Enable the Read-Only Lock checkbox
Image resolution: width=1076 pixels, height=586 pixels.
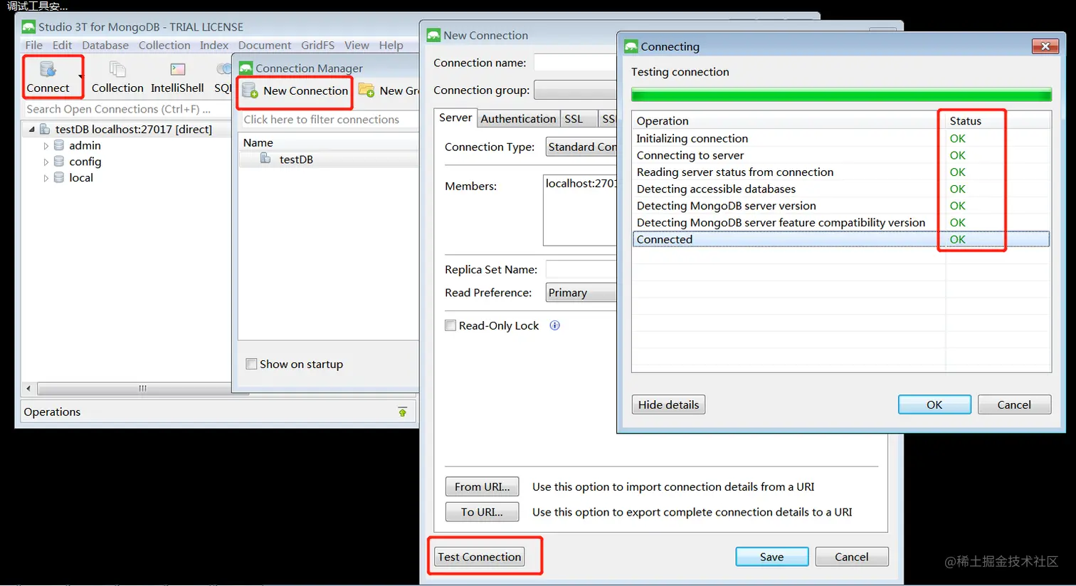pos(450,325)
